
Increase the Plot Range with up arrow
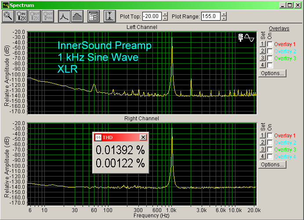[x=224, y=14]
